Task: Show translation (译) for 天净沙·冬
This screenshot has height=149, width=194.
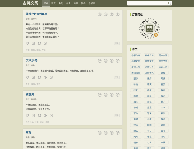Action: click(x=100, y=61)
